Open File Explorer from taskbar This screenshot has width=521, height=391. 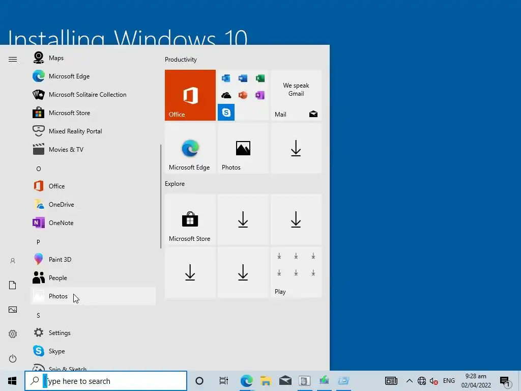(266, 381)
